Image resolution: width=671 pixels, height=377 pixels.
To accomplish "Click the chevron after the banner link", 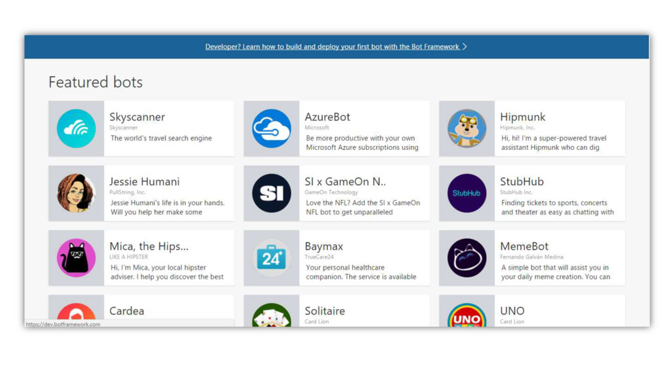I will coord(465,46).
